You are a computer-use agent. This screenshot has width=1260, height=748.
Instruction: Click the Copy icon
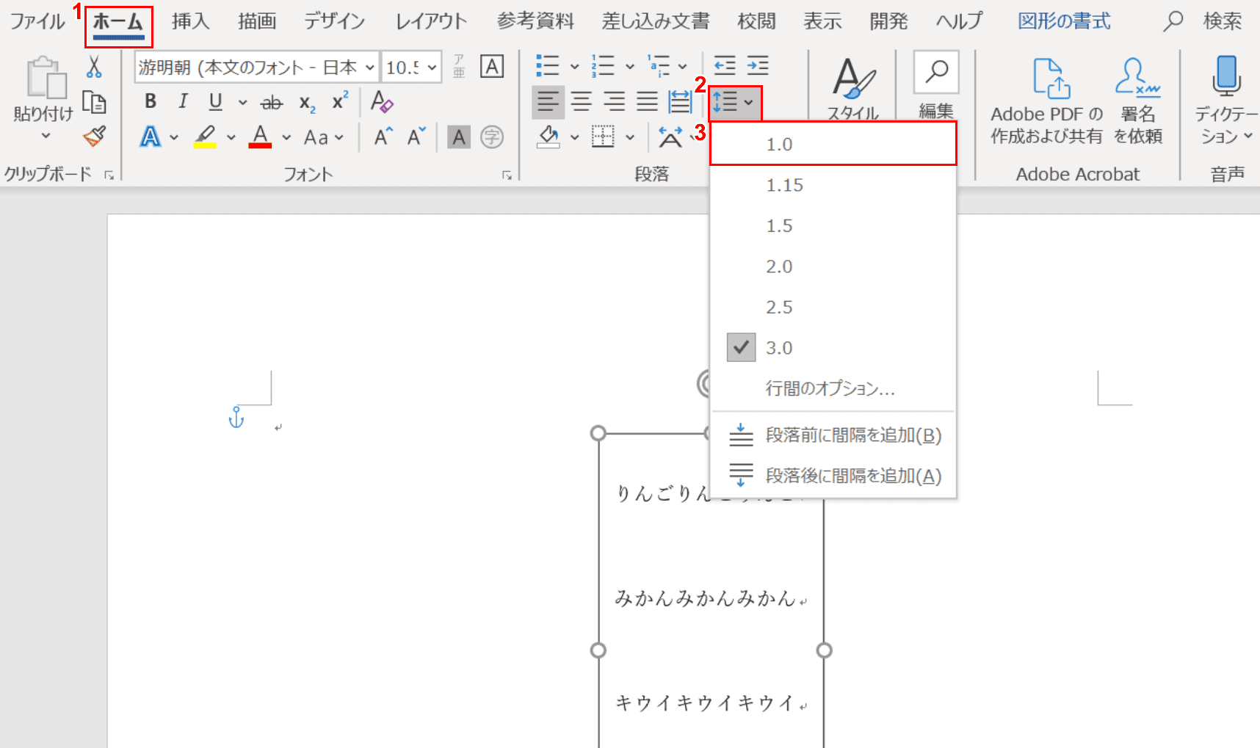click(x=94, y=101)
